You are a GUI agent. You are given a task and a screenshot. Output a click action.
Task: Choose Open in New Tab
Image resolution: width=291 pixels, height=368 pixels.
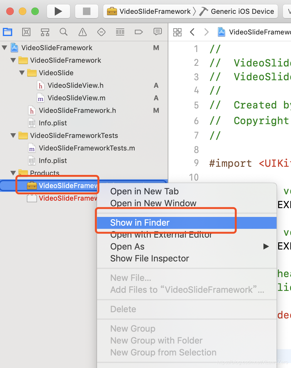187,192
